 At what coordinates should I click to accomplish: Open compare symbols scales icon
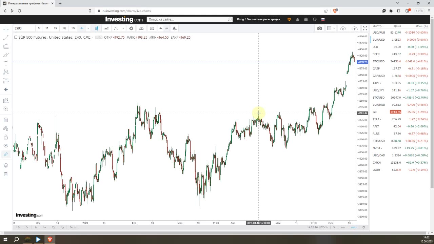(x=152, y=28)
